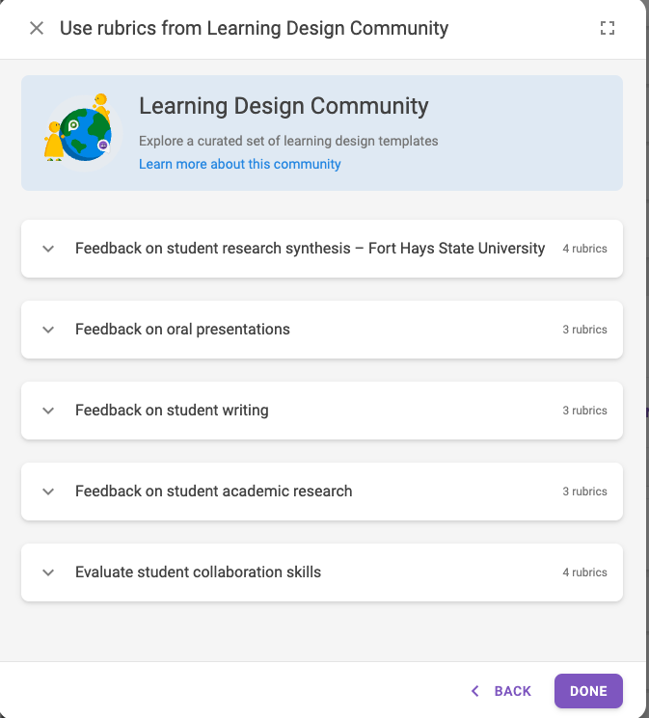
Task: Confirm with the purple DONE button
Action: point(588,691)
